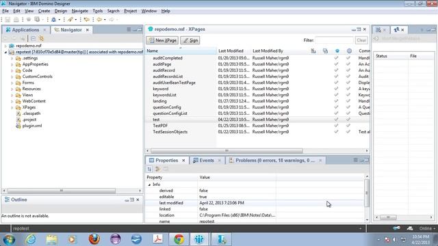Toggle the Notes checkmark in the keywordsList row
This screenshot has width=438, height=246.
(x=348, y=95)
